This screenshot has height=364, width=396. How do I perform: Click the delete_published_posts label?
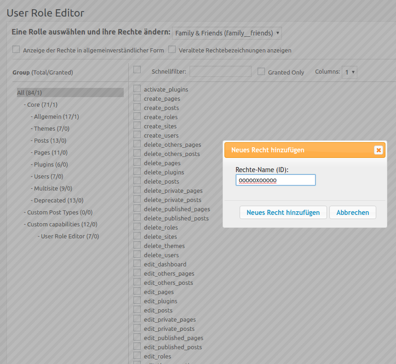tap(176, 218)
